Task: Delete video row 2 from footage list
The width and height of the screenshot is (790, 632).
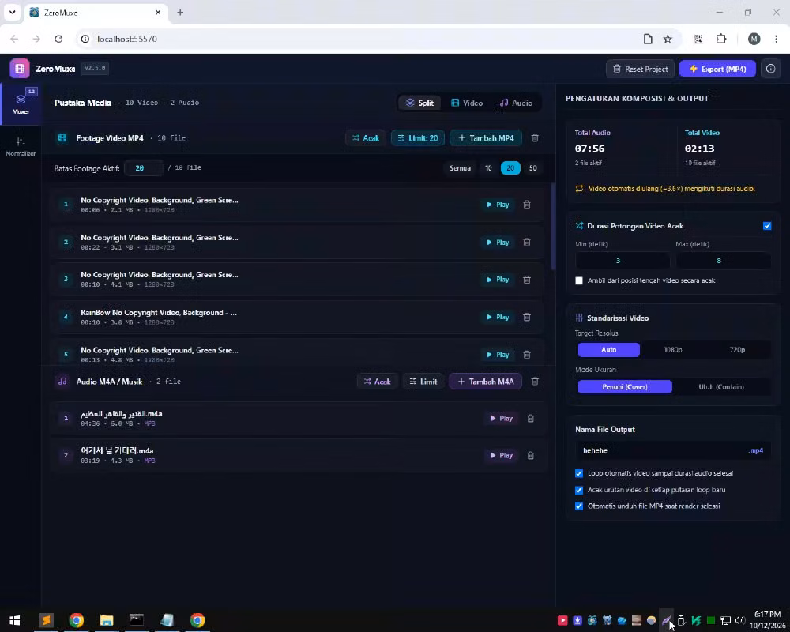Action: [526, 243]
